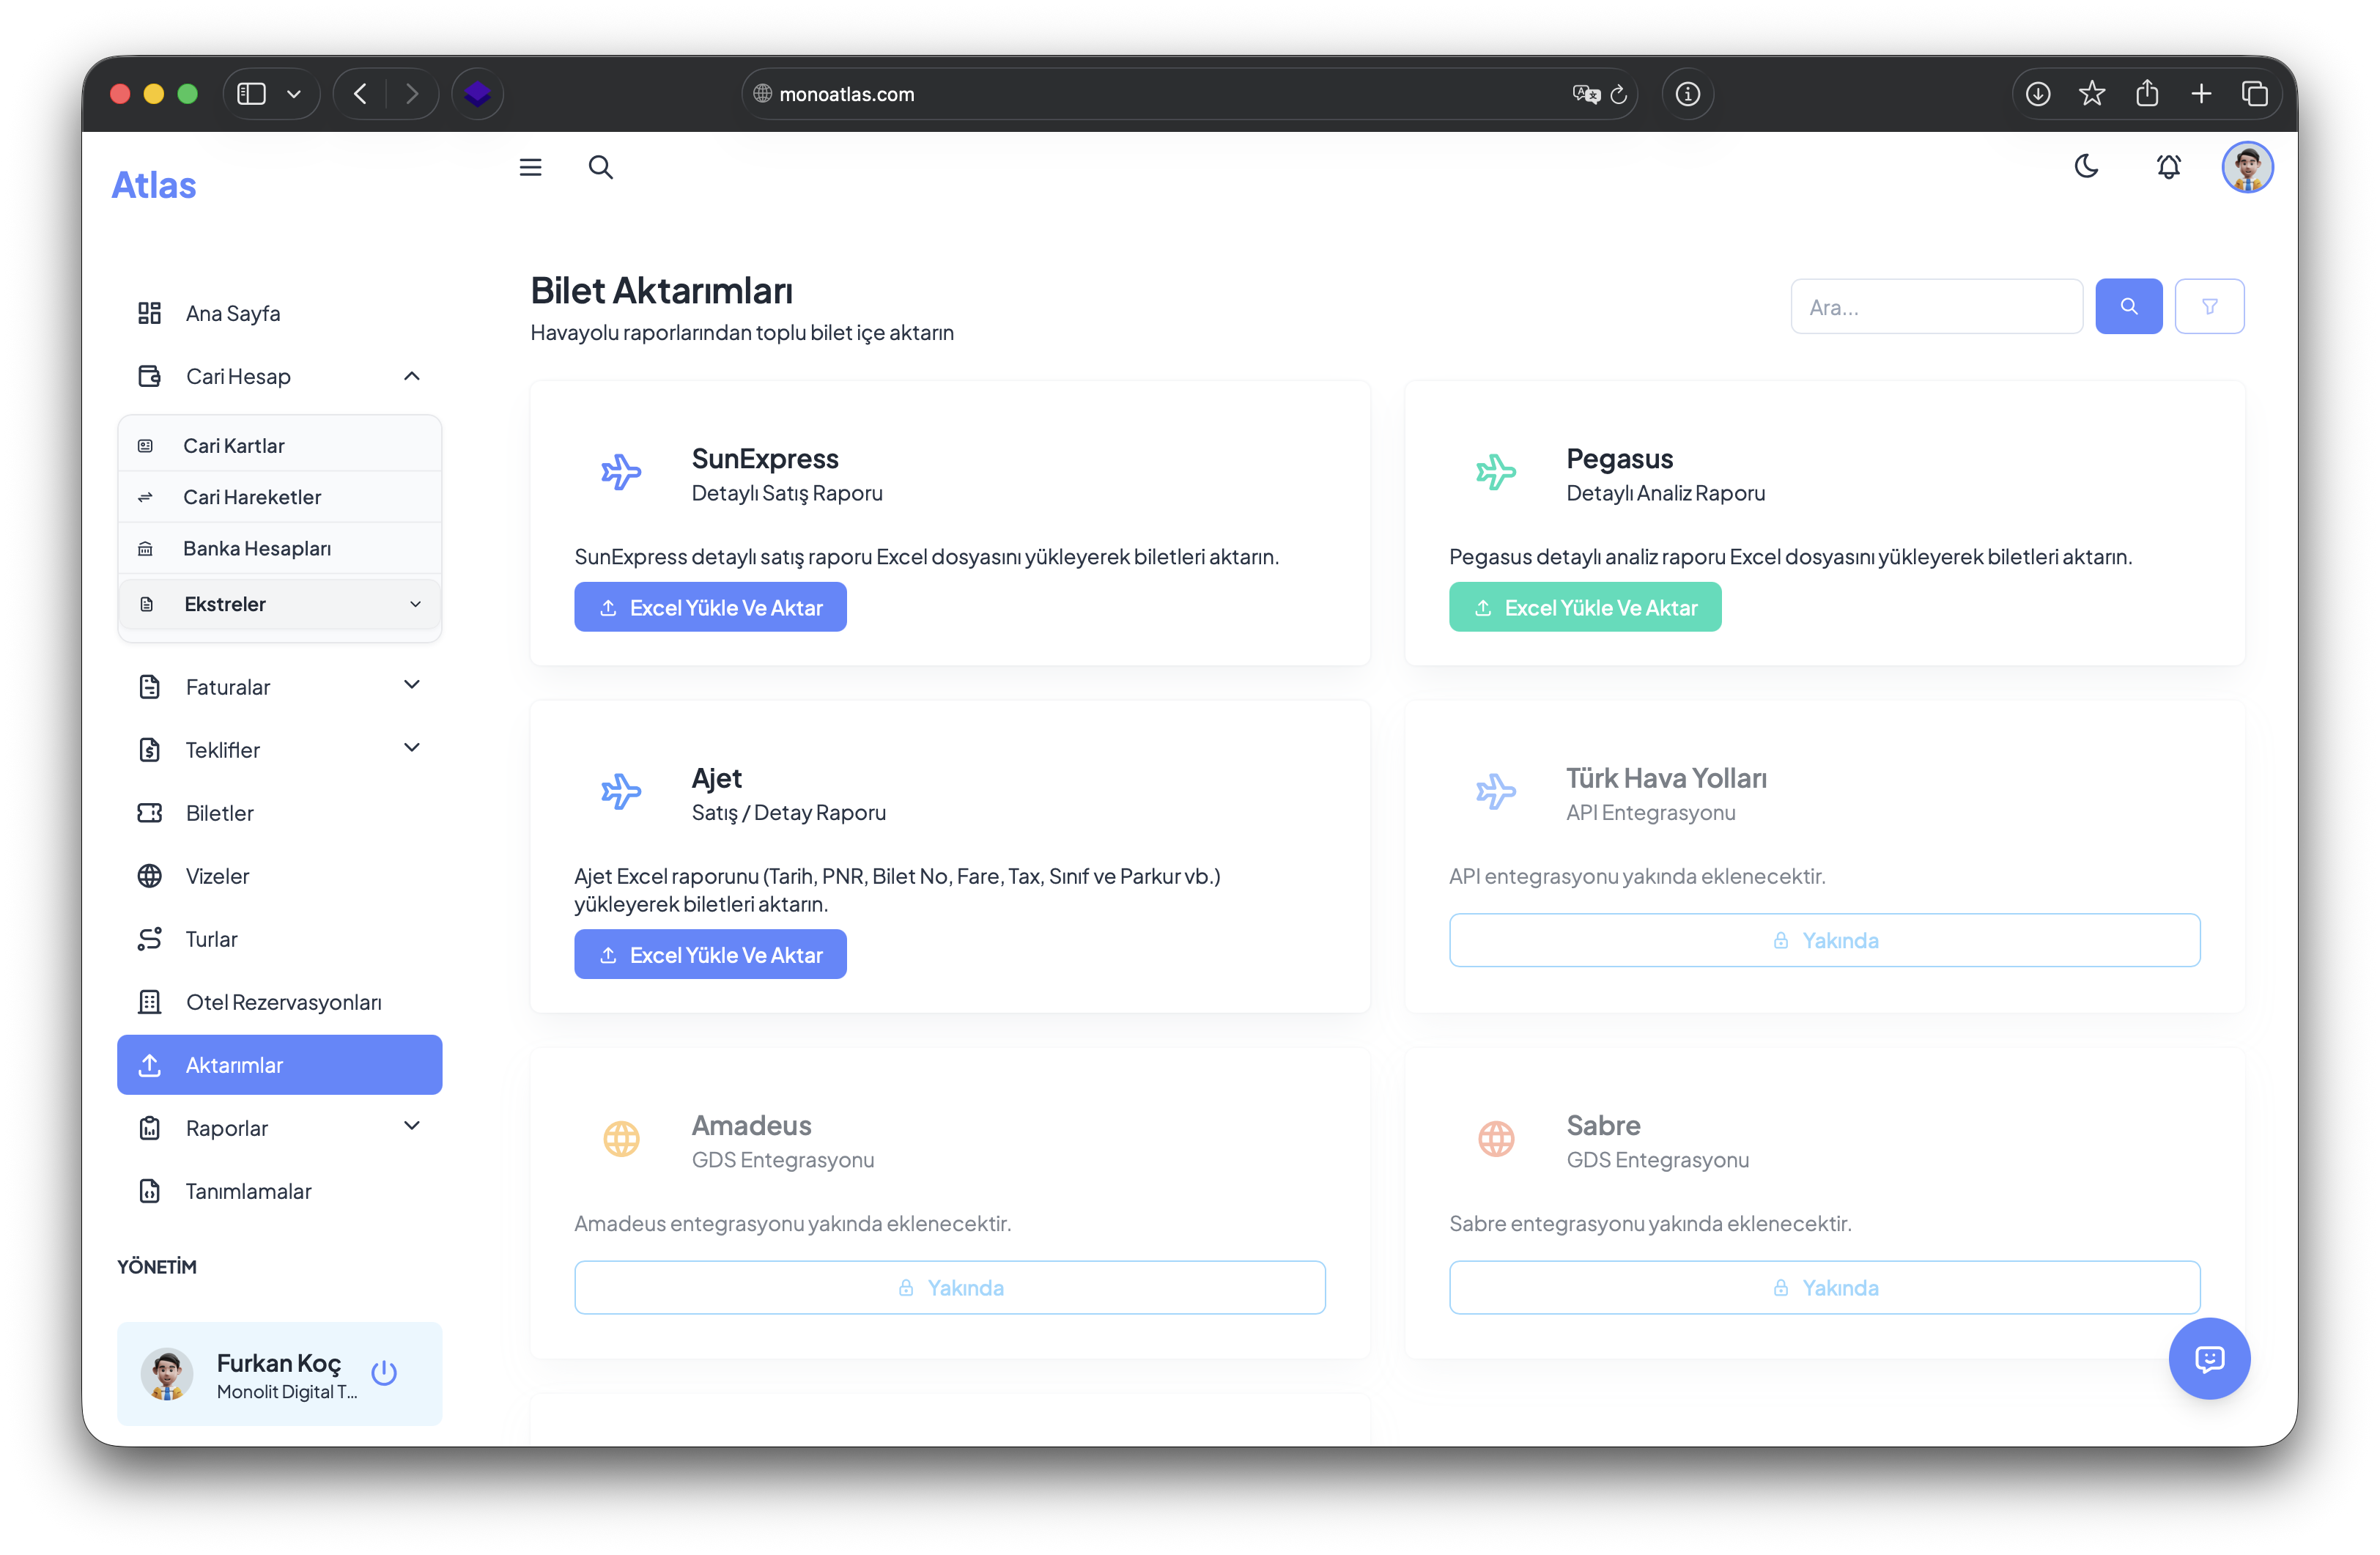Expand the Ekstreler dropdown chevron
The image size is (2380, 1555).
pos(415,604)
